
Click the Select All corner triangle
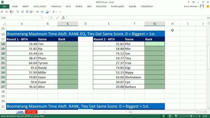tap(4, 24)
